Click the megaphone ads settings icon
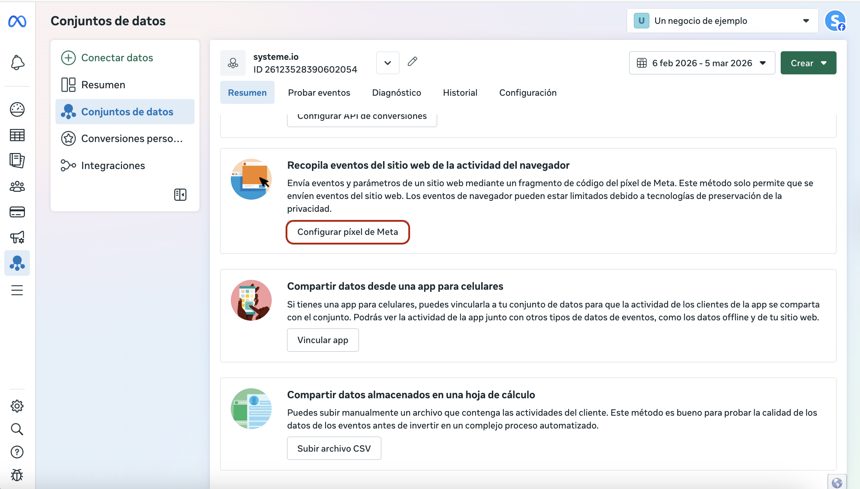 [x=17, y=237]
